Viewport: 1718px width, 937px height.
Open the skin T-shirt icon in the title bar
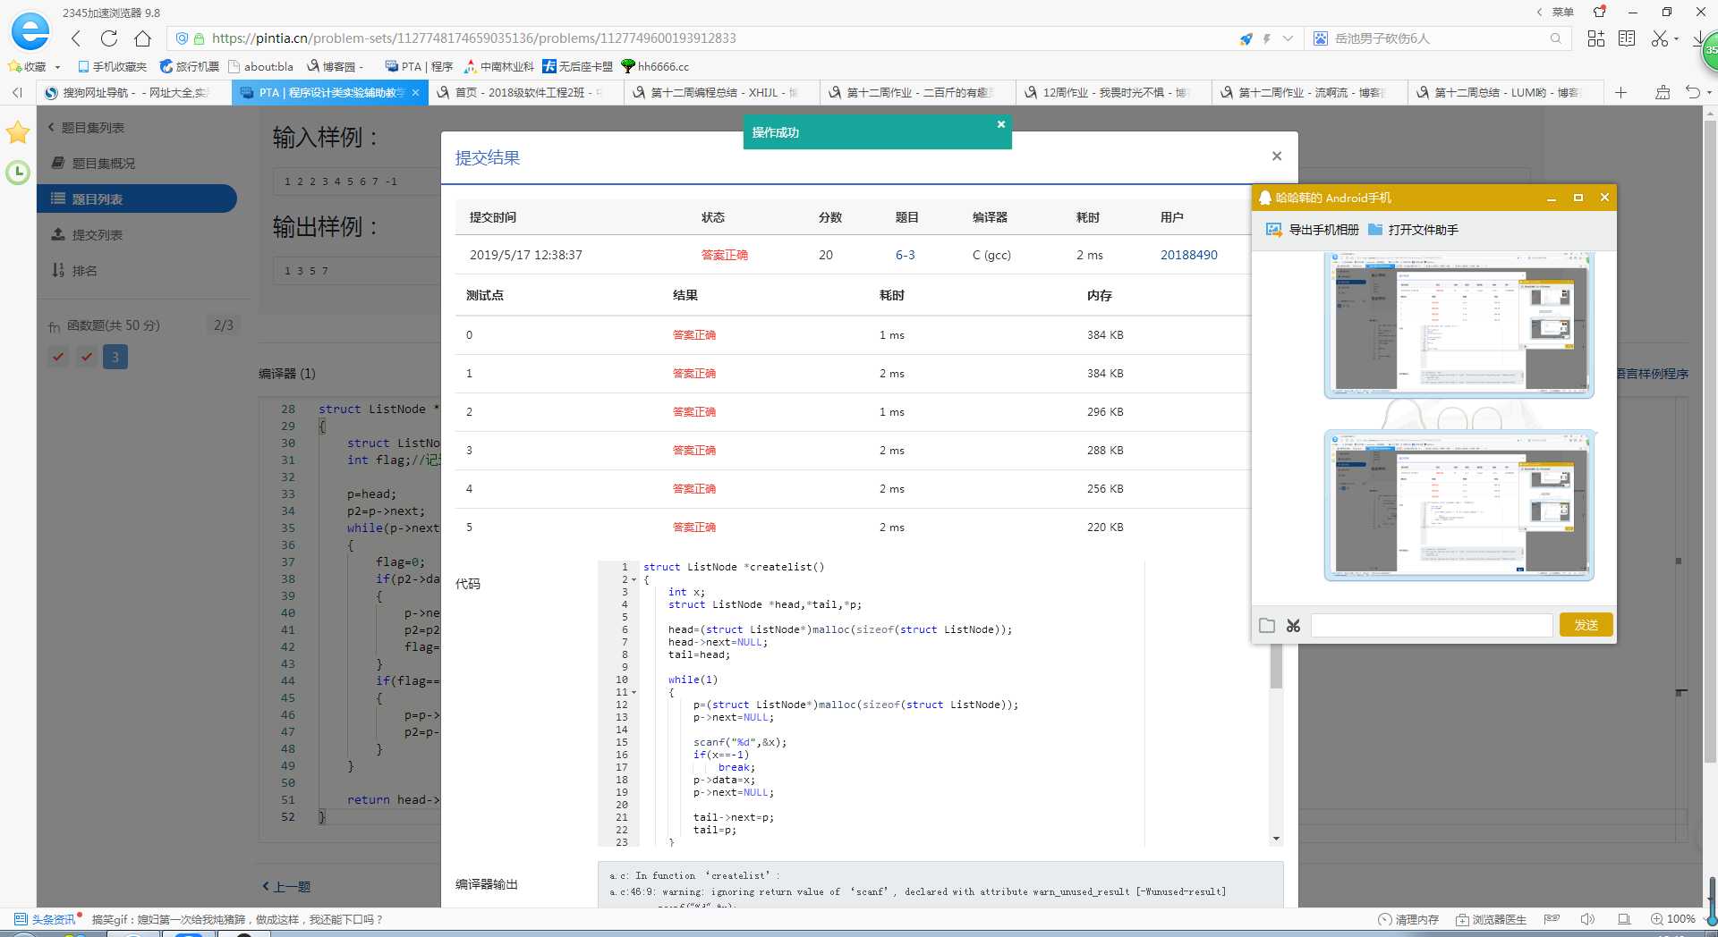pos(1599,12)
